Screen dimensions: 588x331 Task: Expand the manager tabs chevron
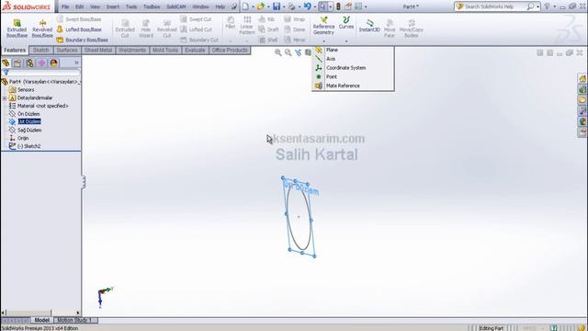(x=76, y=63)
